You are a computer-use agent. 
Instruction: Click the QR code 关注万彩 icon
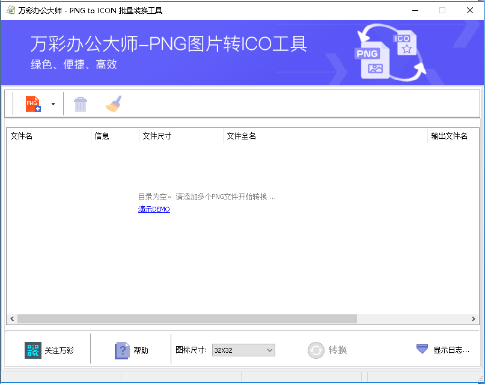coord(33,350)
